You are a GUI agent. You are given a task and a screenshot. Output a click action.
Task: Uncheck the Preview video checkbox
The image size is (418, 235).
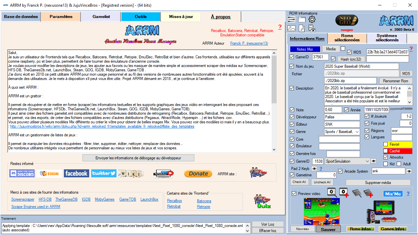pyautogui.click(x=294, y=194)
